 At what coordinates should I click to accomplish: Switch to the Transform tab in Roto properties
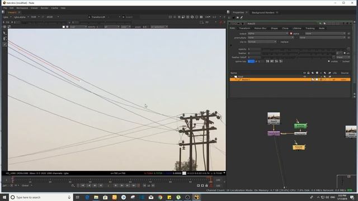(244, 28)
